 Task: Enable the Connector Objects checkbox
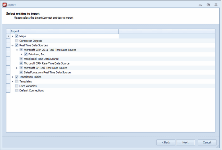[x=17, y=41]
